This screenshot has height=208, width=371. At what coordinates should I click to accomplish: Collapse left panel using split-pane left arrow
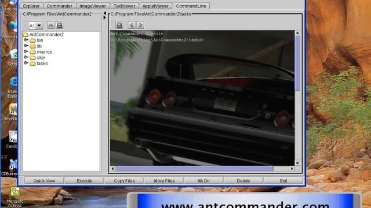[x=104, y=13]
